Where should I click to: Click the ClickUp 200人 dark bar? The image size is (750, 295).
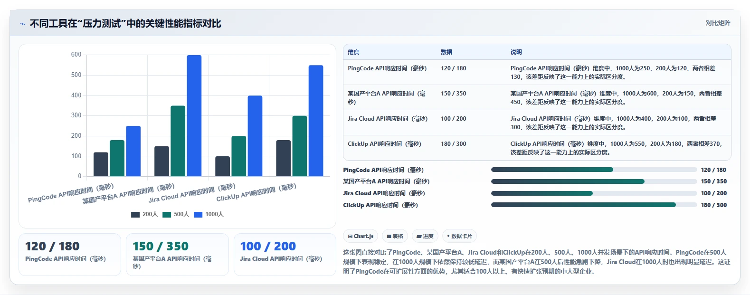tap(284, 158)
